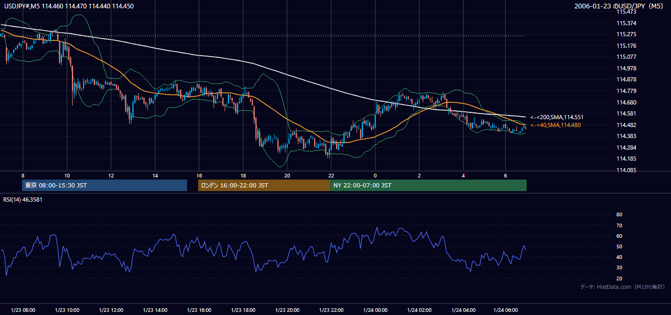The image size is (671, 315).
Task: Select the ロンドン 16:00-22:00 JST session bar
Action: [x=264, y=185]
